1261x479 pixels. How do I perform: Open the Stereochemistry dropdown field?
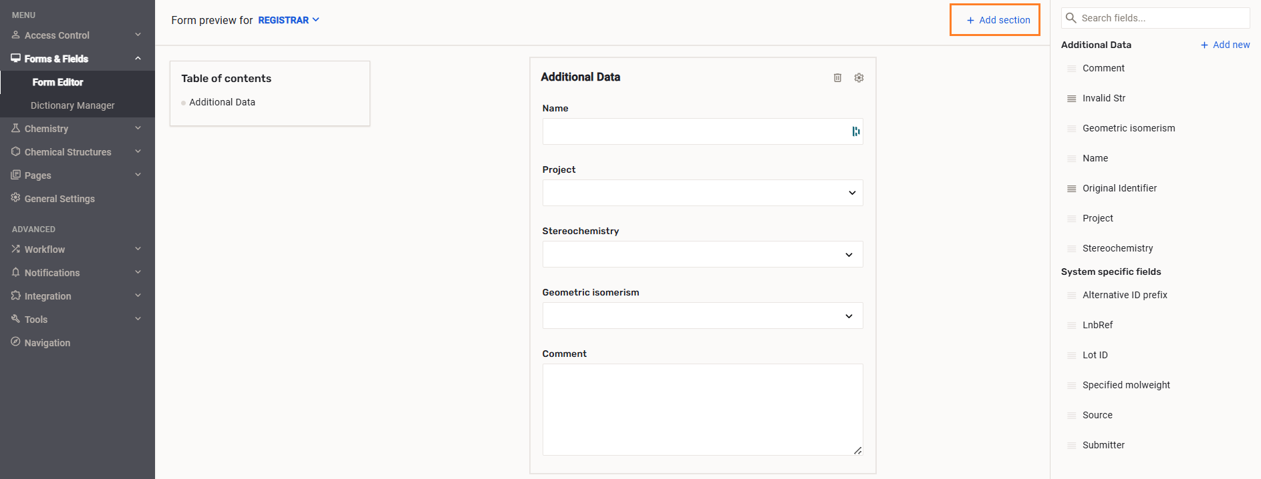tap(702, 254)
